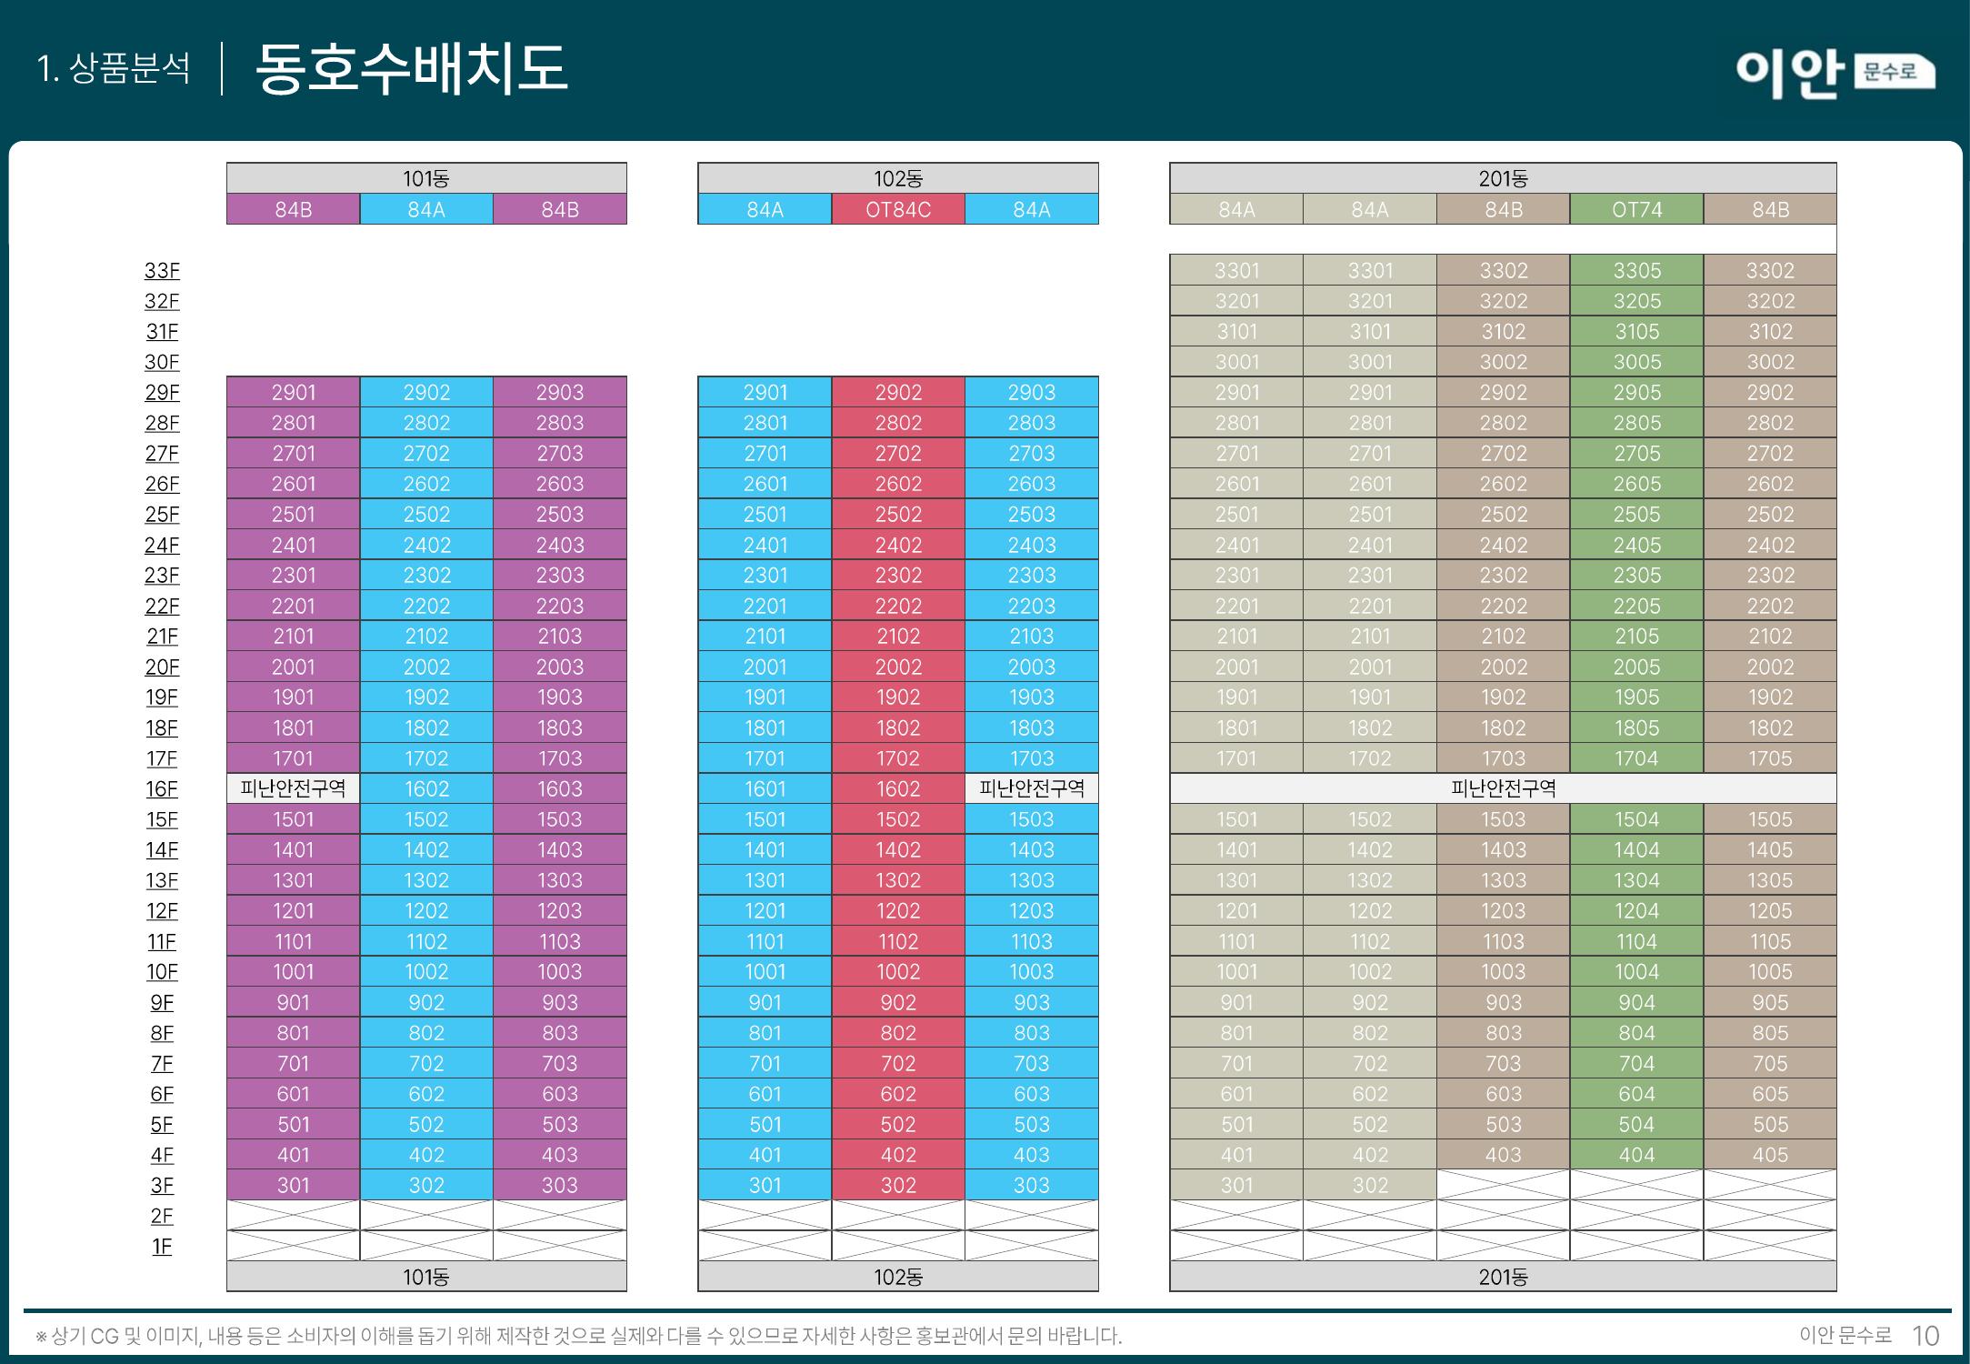Click page number 10 in the footer
Image resolution: width=1970 pixels, height=1364 pixels.
click(x=1925, y=1336)
